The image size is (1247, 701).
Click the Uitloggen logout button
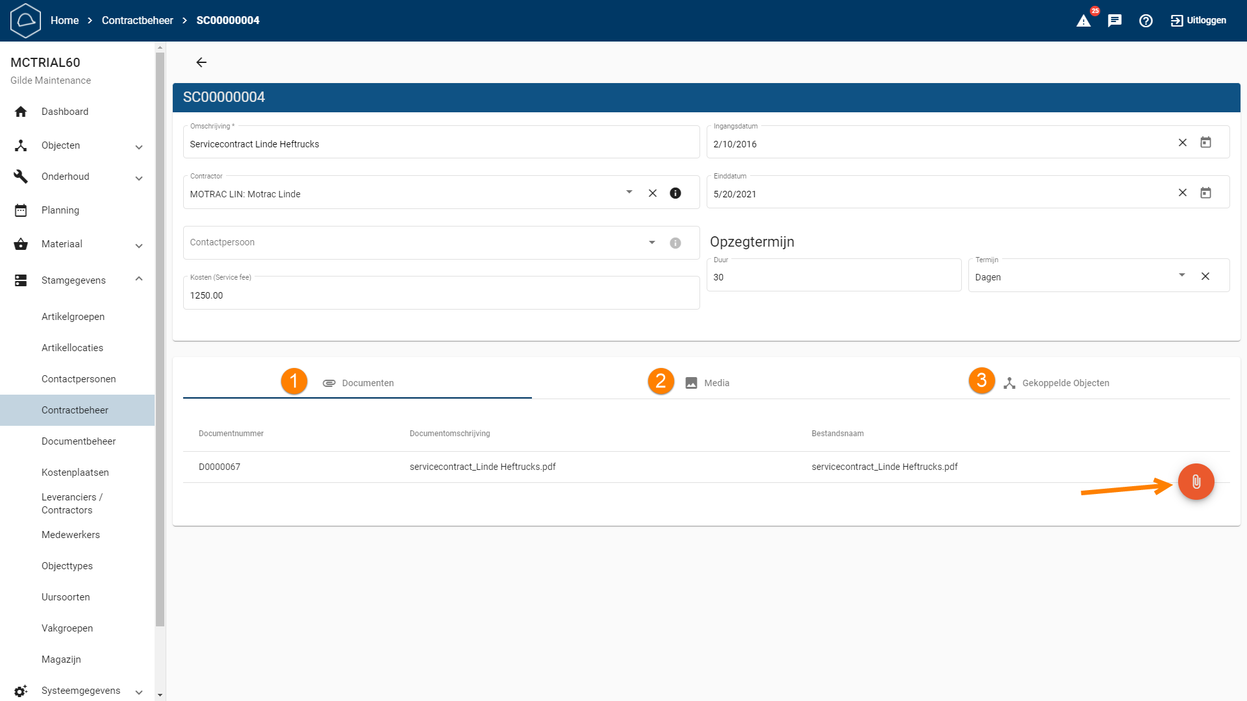point(1198,21)
